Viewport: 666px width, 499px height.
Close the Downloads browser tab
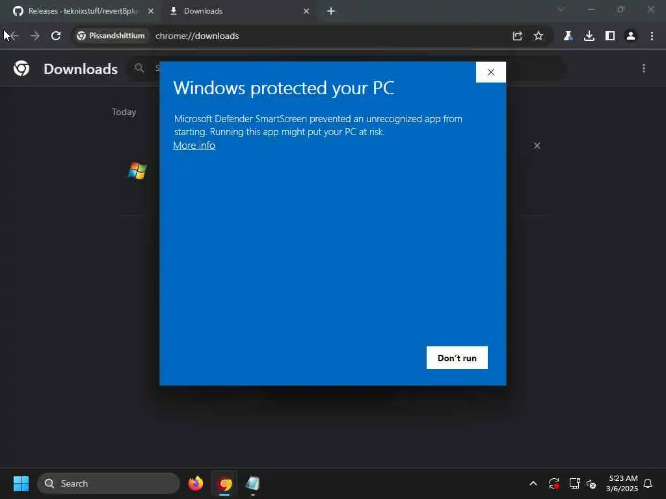[306, 11]
